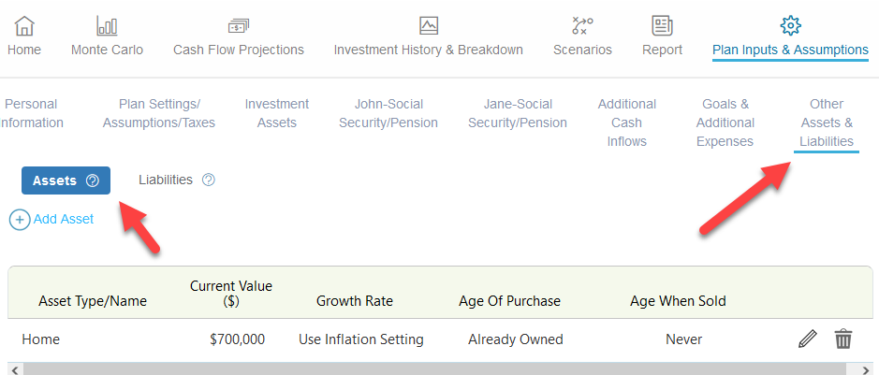The height and width of the screenshot is (375, 879).
Task: Open Investment History & Breakdown chart icon
Action: 429,26
